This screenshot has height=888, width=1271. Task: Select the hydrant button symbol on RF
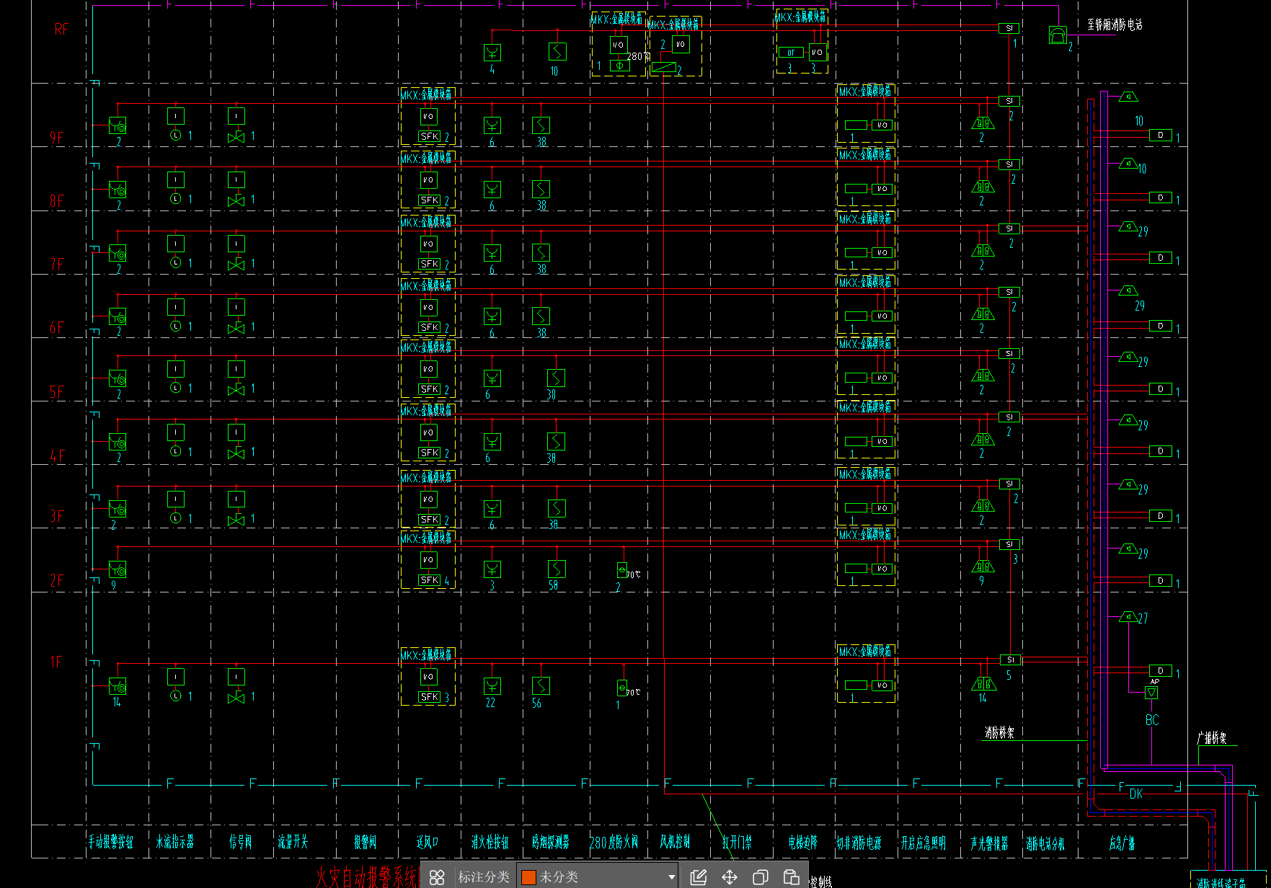coord(492,52)
